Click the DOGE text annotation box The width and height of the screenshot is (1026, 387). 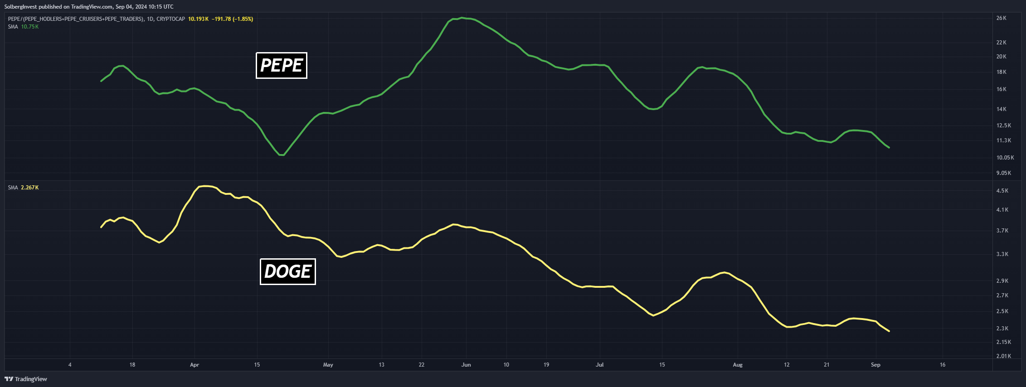coord(288,271)
